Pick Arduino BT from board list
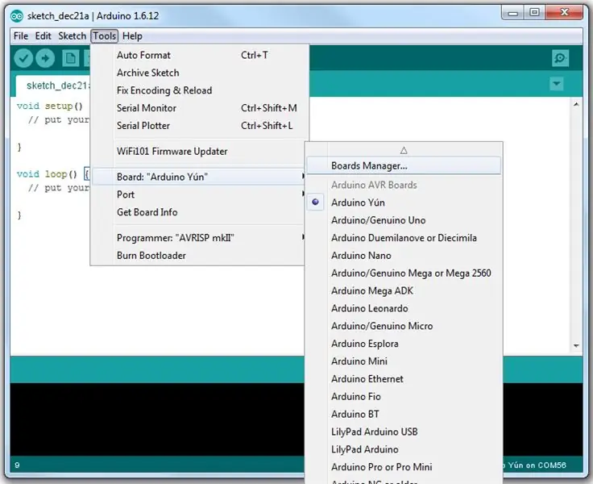This screenshot has width=593, height=484. pyautogui.click(x=404, y=415)
